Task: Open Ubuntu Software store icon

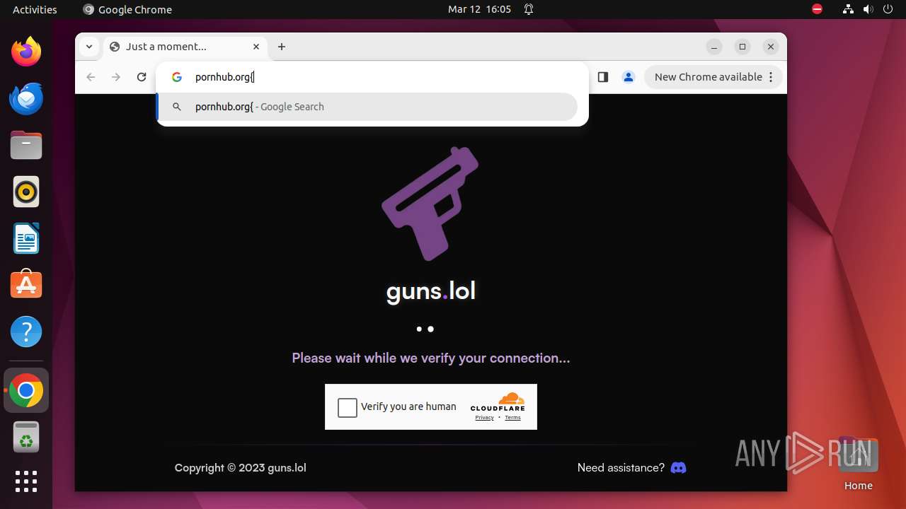Action: (x=26, y=285)
